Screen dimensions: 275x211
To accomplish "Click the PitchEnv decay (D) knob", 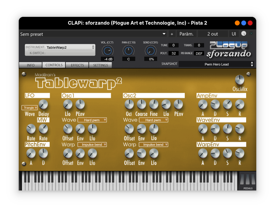I will tap(44, 153).
